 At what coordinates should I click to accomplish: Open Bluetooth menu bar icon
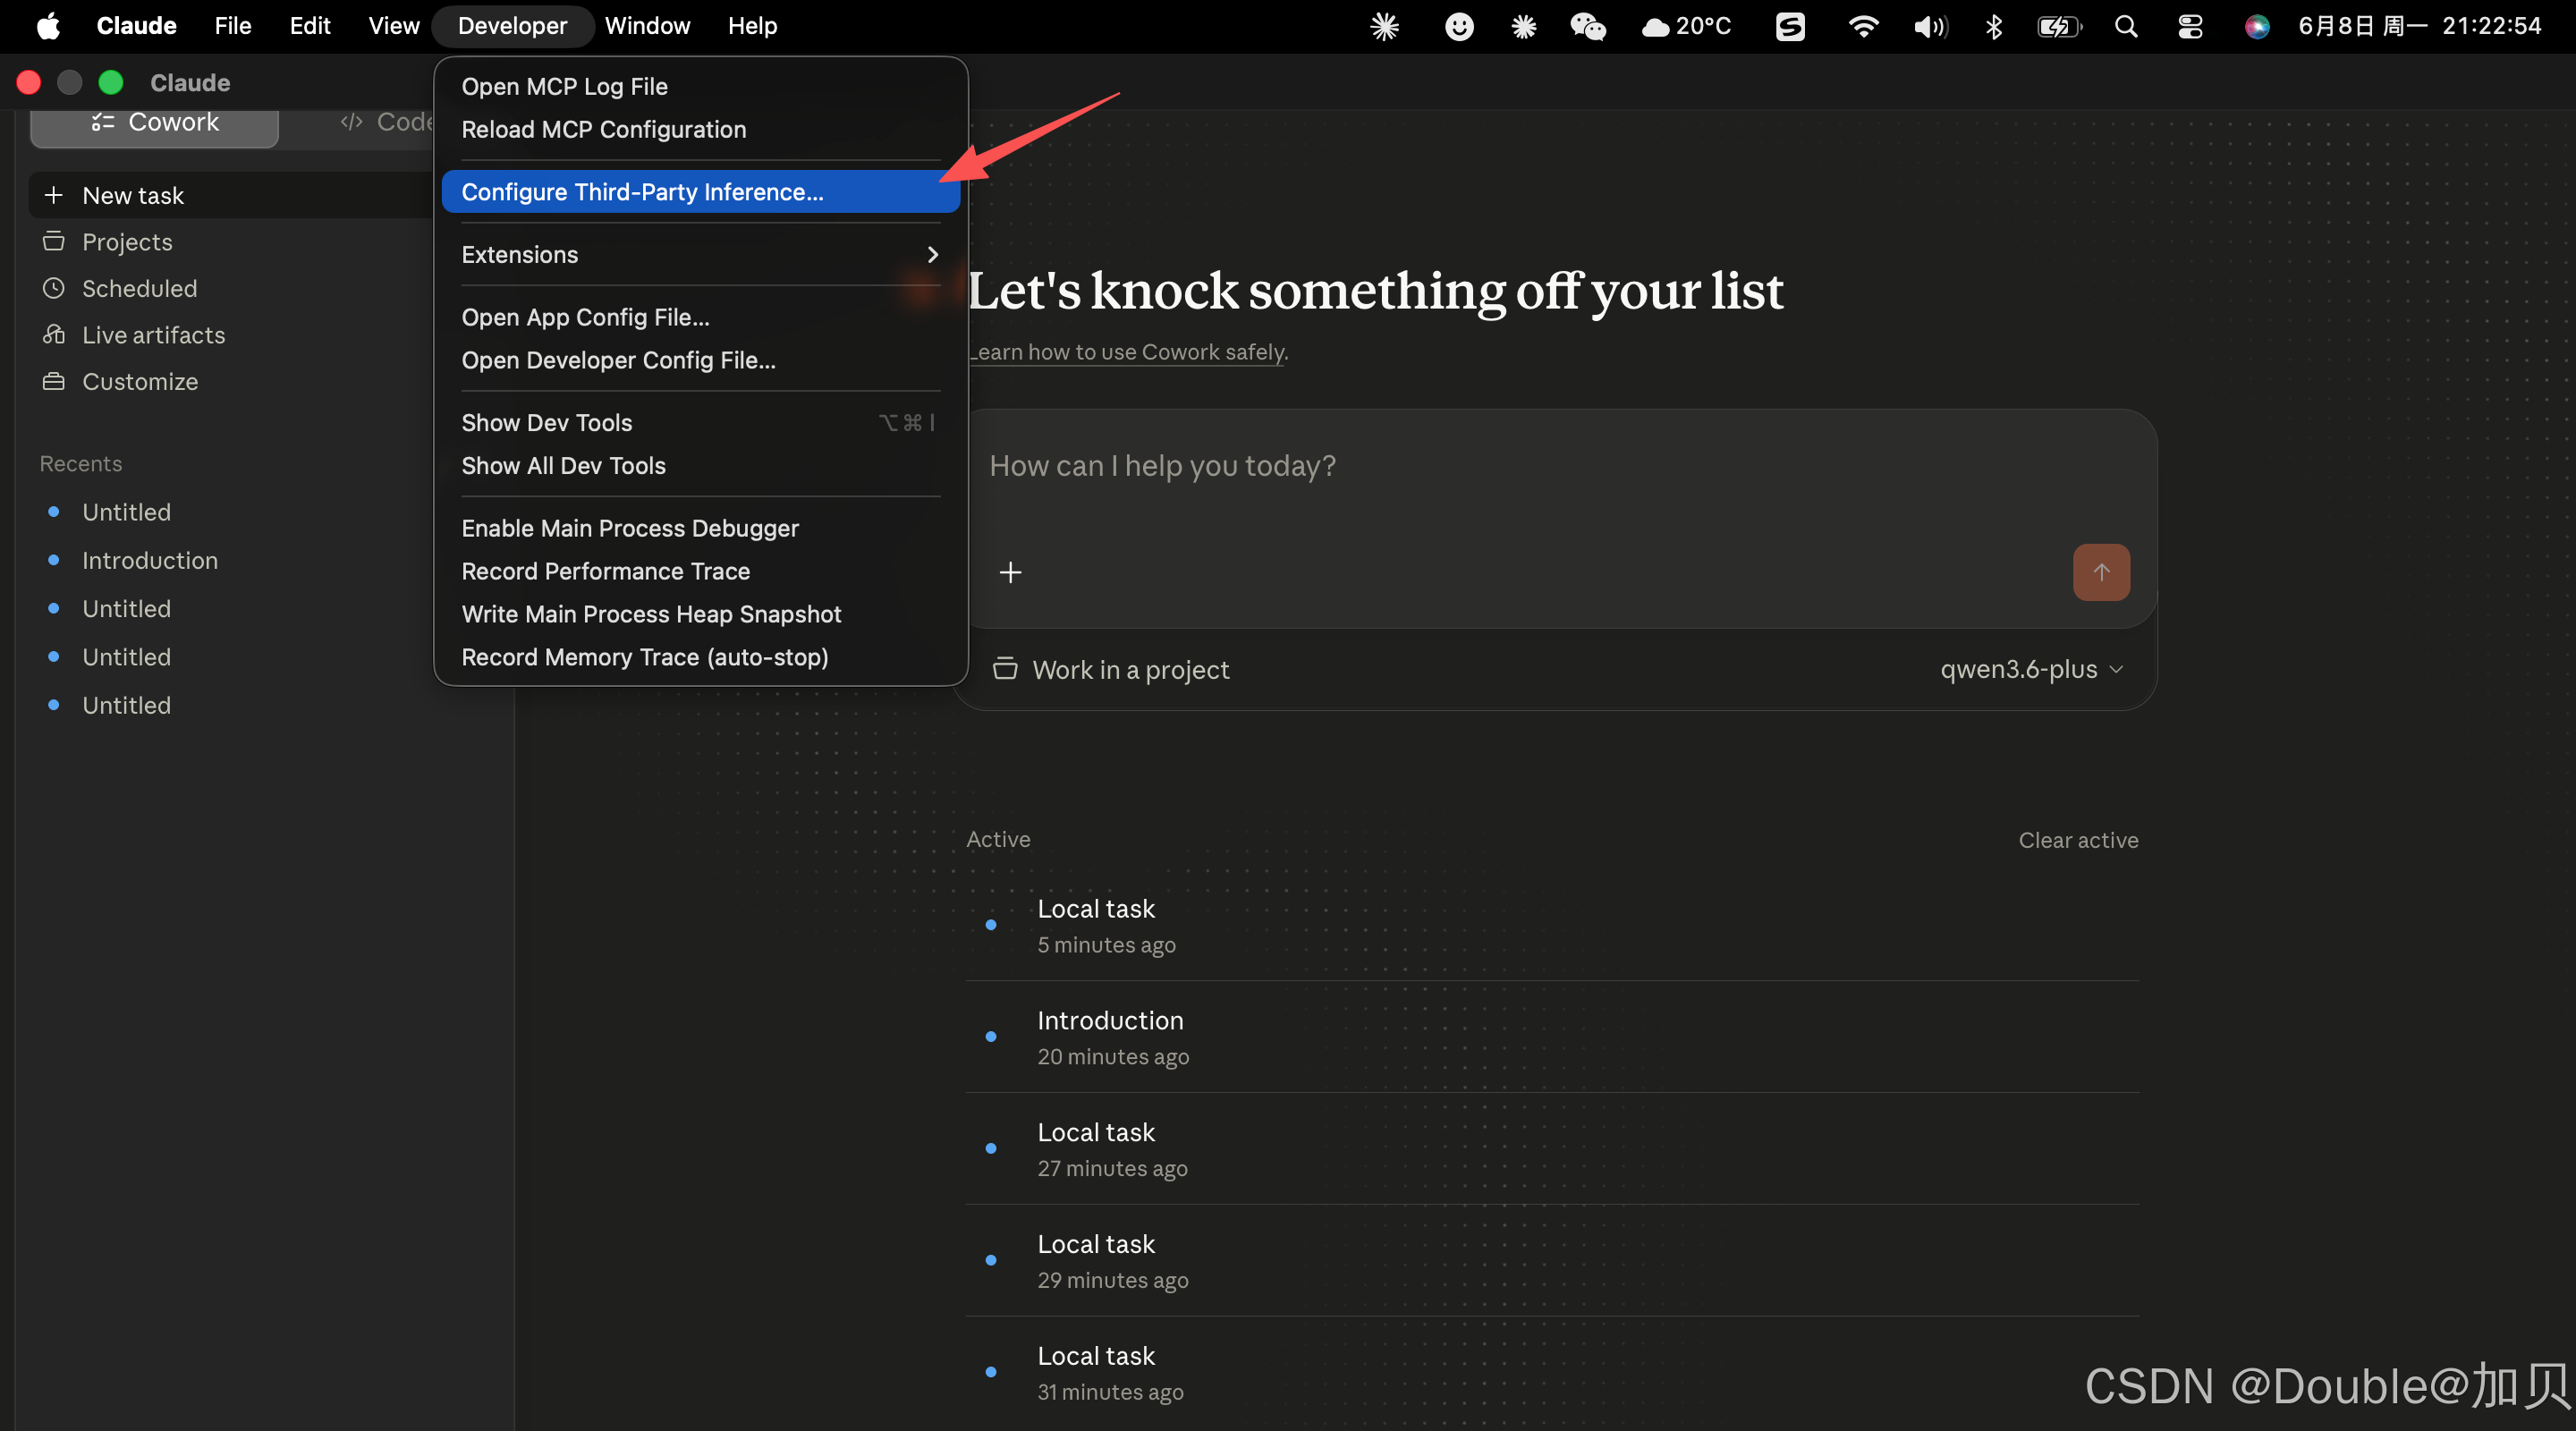coord(1993,26)
